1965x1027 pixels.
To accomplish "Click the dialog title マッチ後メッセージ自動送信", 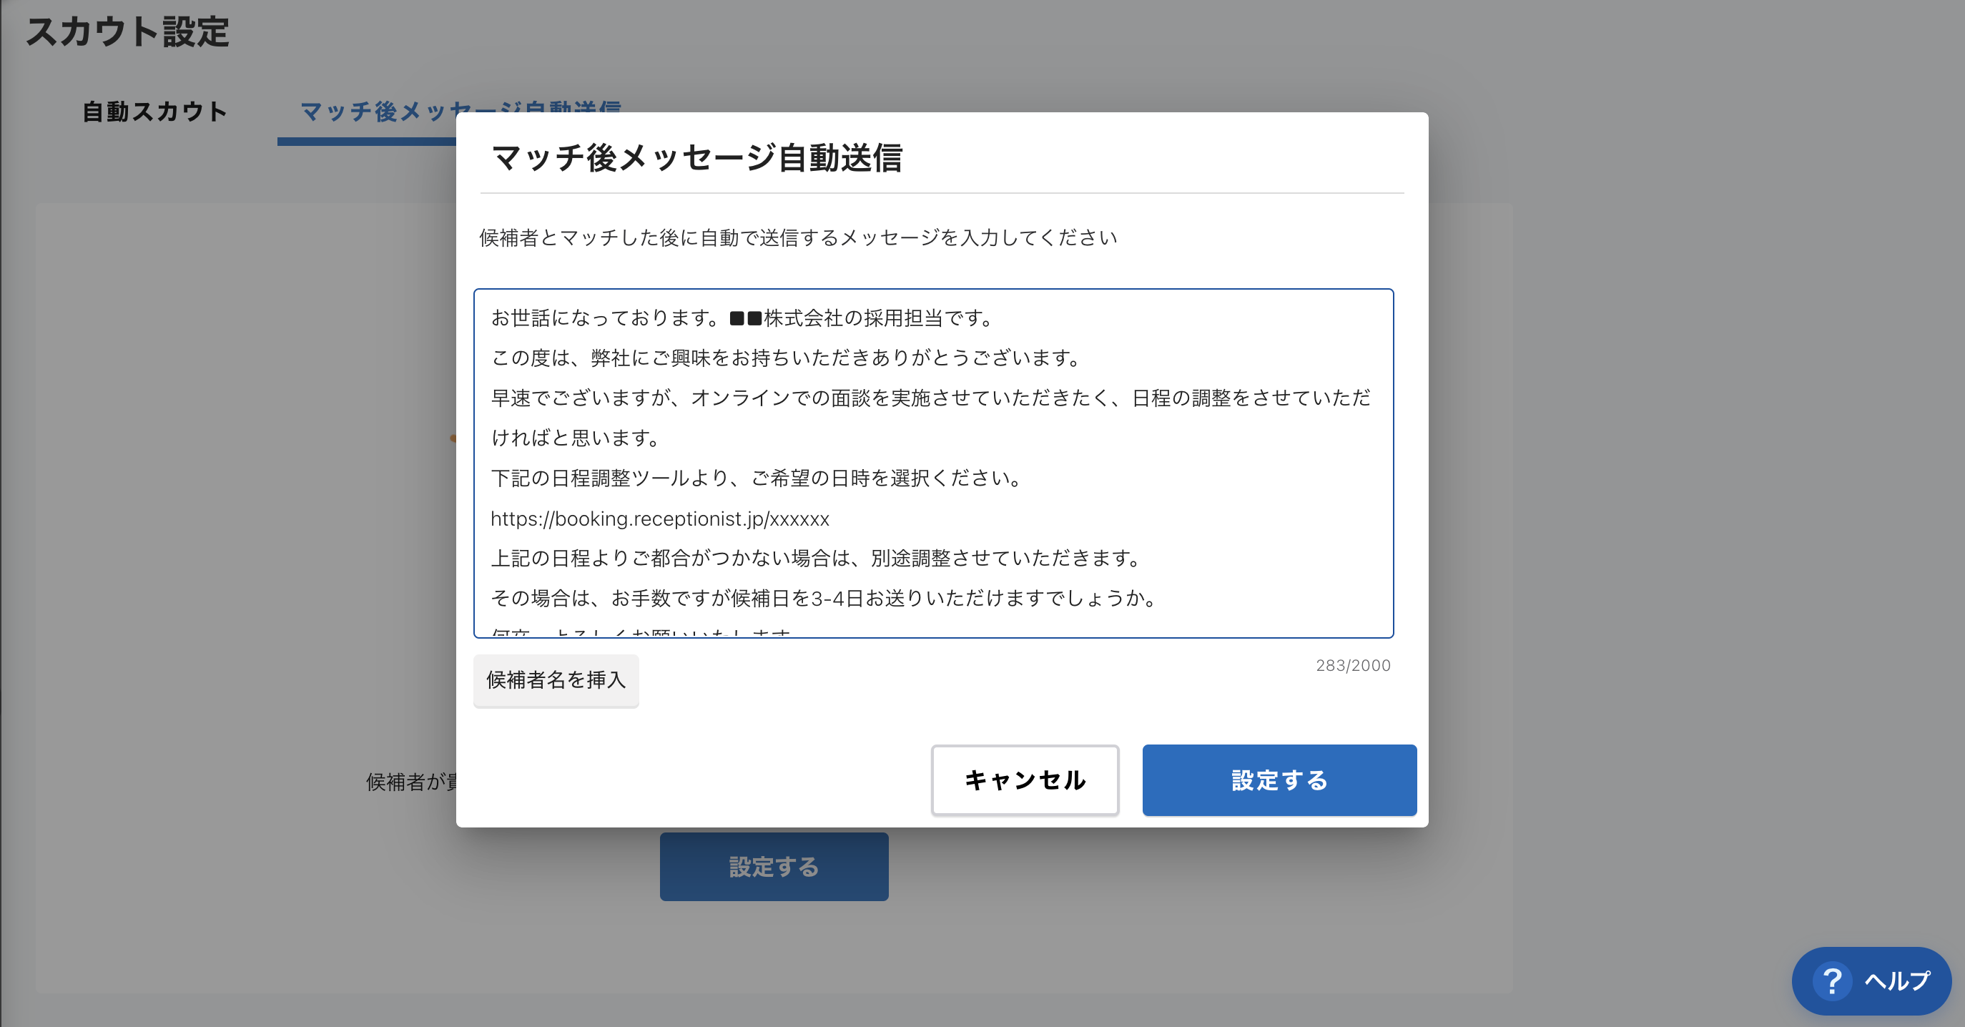I will [x=697, y=158].
